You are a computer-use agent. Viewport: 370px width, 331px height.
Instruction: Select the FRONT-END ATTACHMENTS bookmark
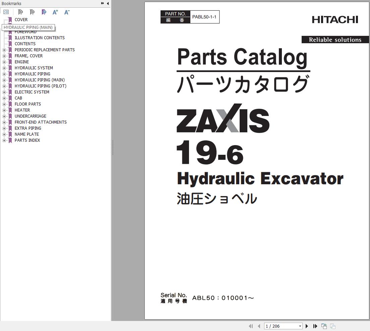coord(41,122)
